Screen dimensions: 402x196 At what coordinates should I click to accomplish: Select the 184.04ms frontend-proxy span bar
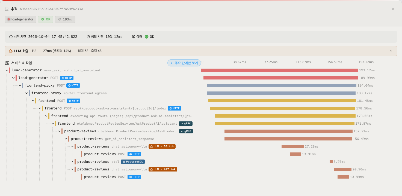(x=282, y=85)
